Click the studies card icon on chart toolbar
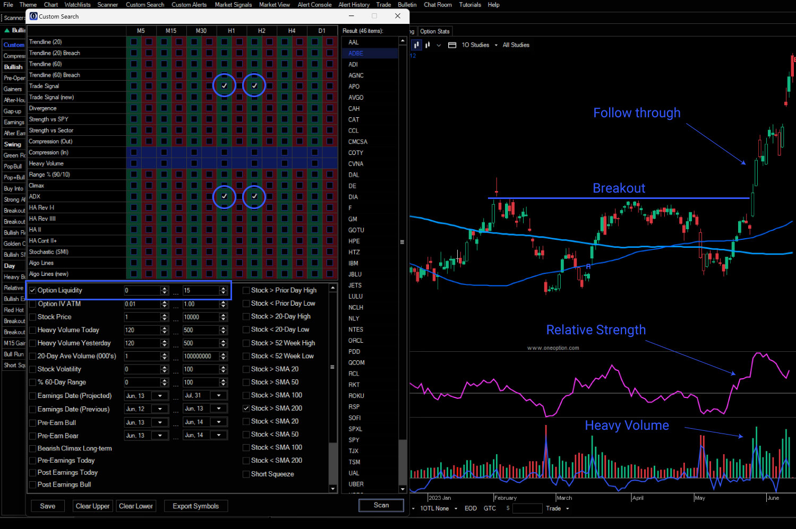The width and height of the screenshot is (796, 529). coord(451,45)
